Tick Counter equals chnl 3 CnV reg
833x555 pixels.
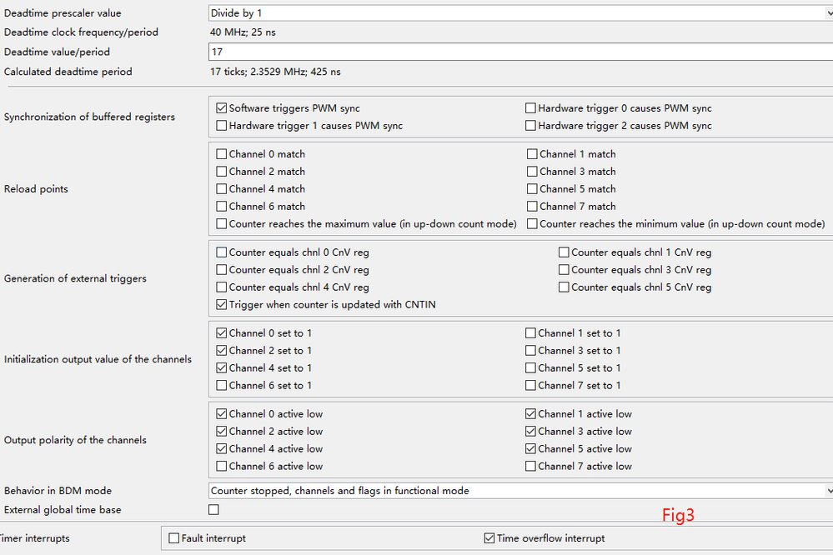click(x=565, y=270)
